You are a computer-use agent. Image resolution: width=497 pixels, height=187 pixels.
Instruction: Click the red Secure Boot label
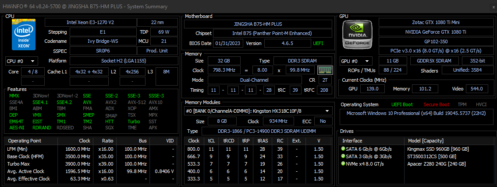(436, 104)
